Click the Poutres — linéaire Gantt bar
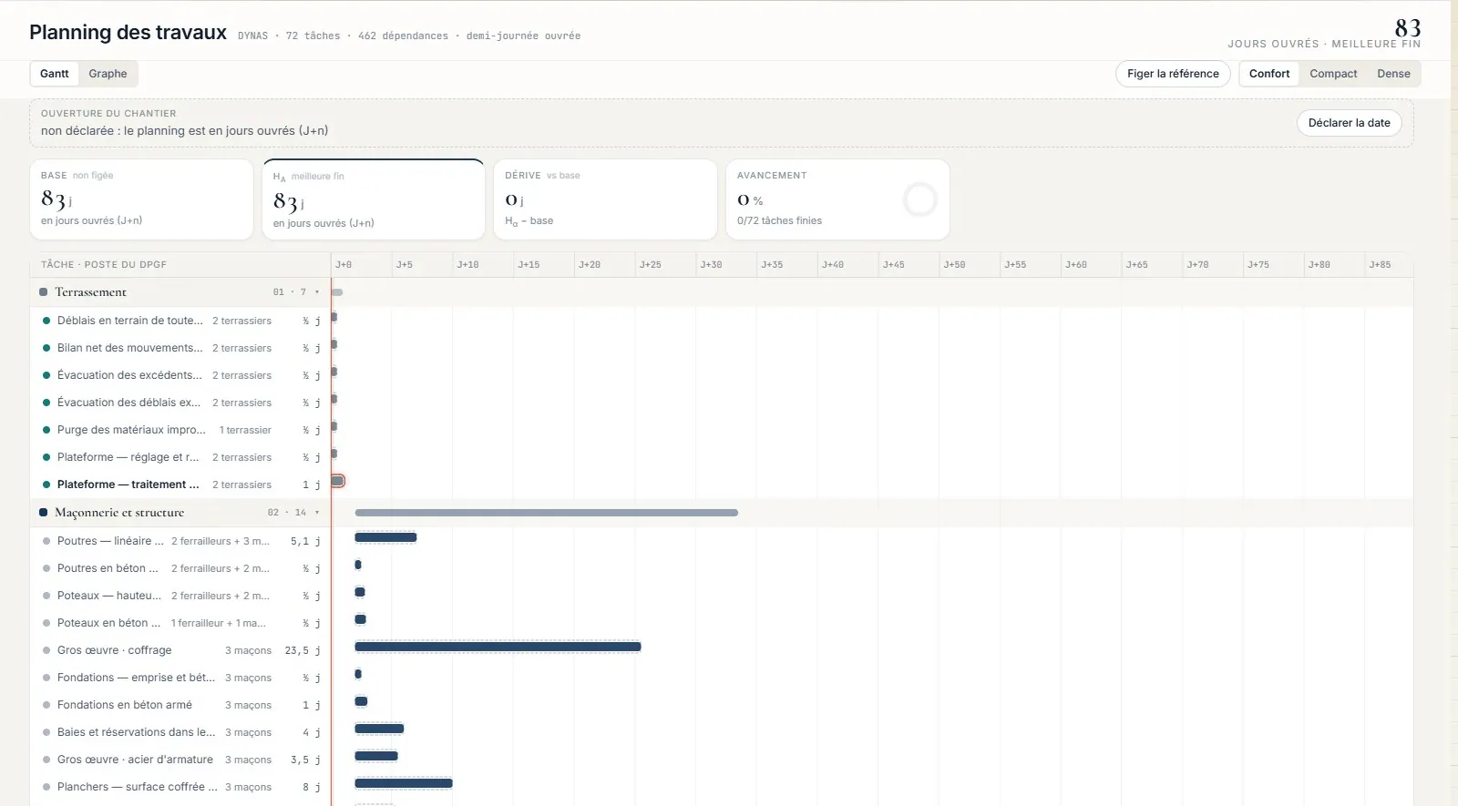The width and height of the screenshot is (1458, 806). [x=385, y=537]
